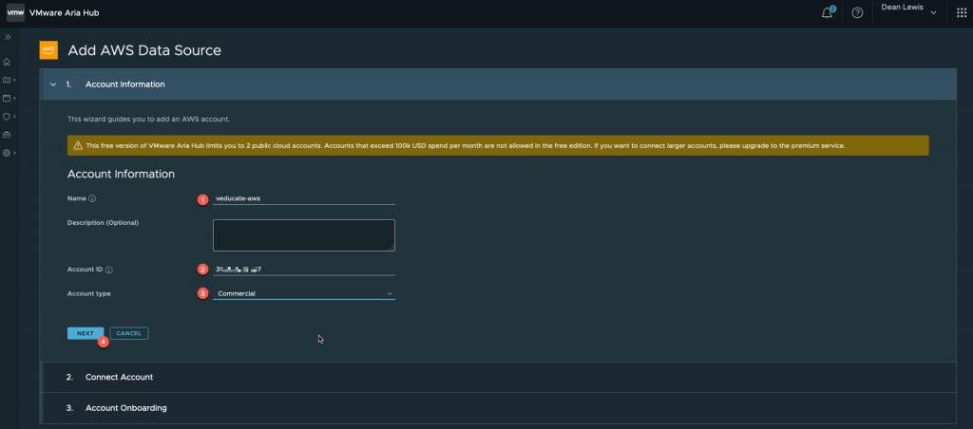Image resolution: width=973 pixels, height=429 pixels.
Task: Expand step 2 Connect Account
Action: point(498,377)
